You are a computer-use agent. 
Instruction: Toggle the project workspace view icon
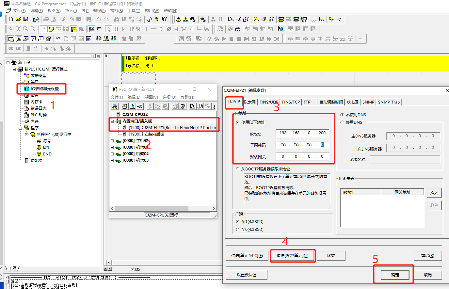click(x=11, y=39)
